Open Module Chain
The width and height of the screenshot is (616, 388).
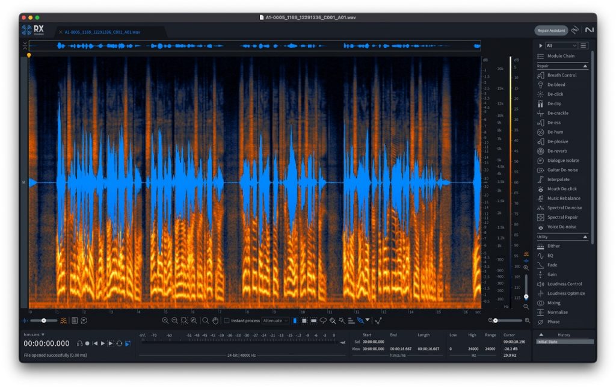click(x=560, y=56)
